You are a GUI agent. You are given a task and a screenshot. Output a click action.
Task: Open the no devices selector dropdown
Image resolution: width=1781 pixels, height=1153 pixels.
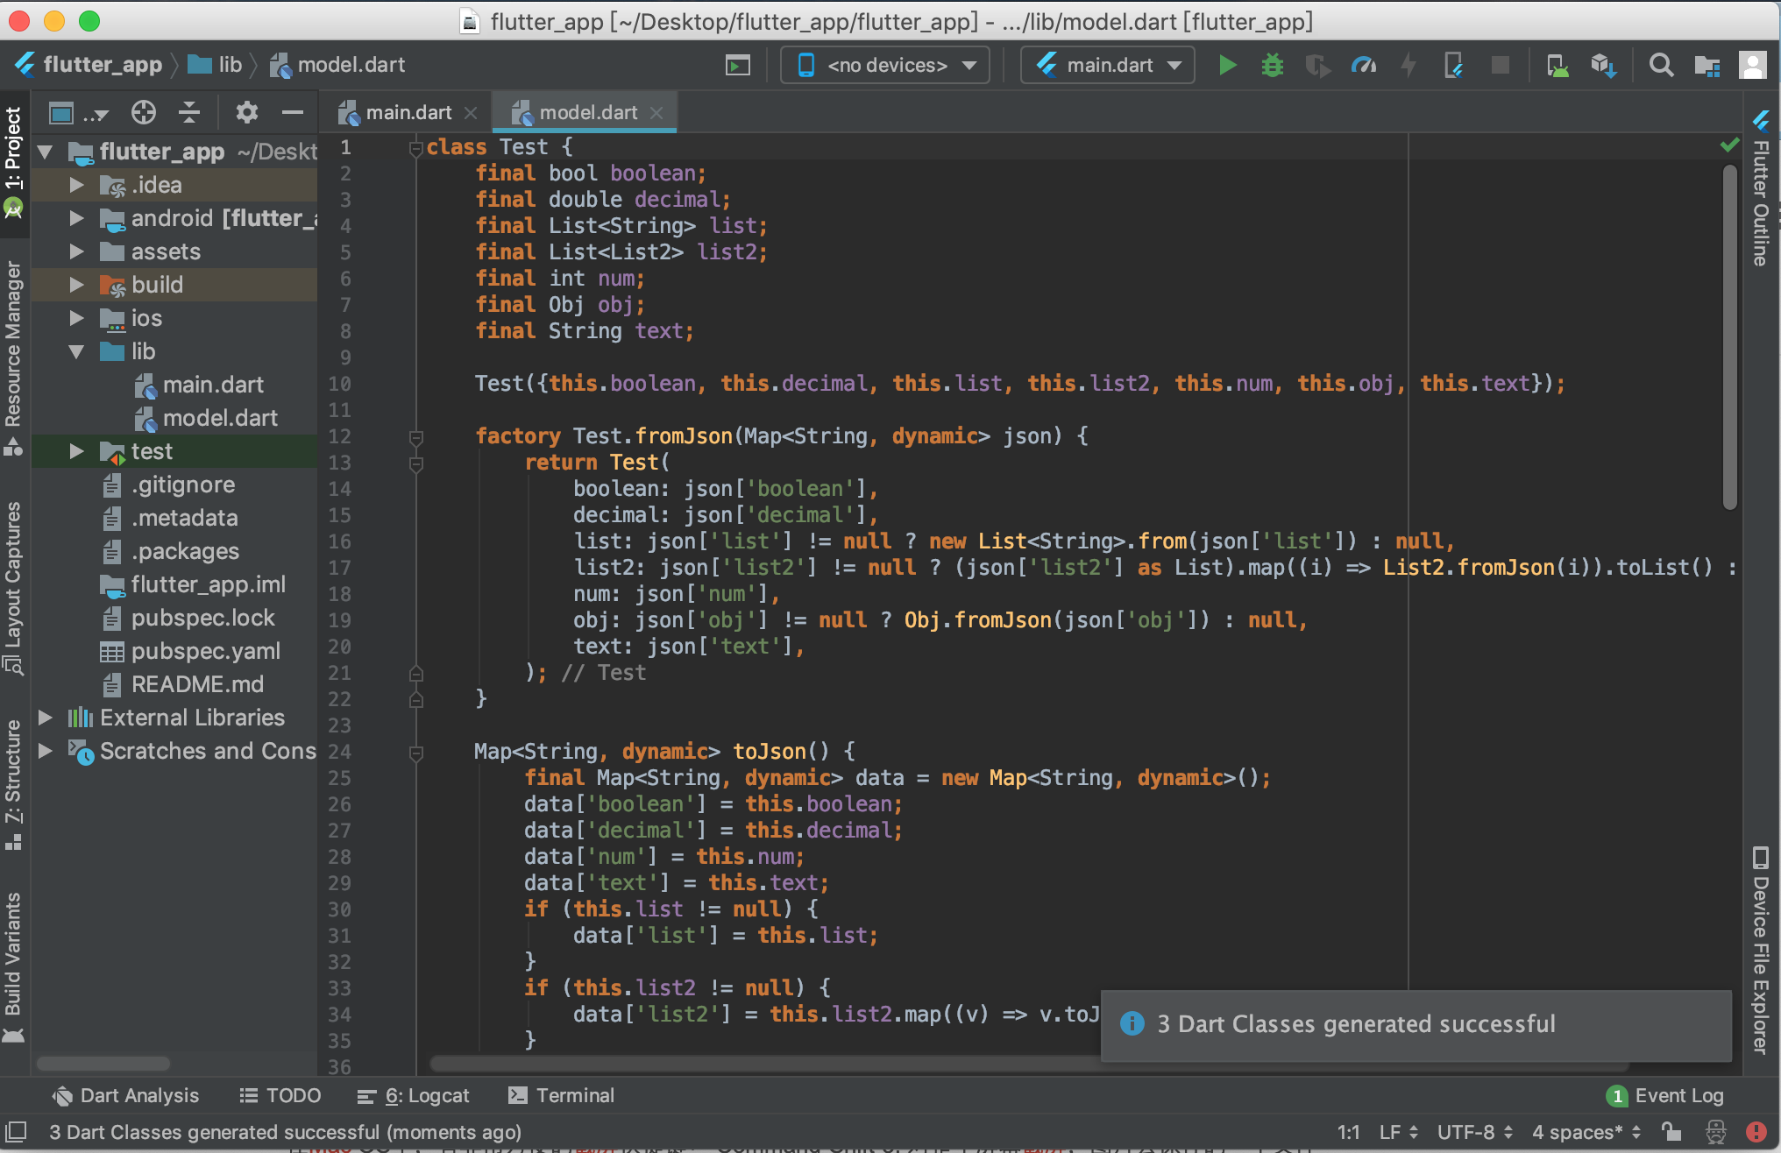tap(887, 65)
